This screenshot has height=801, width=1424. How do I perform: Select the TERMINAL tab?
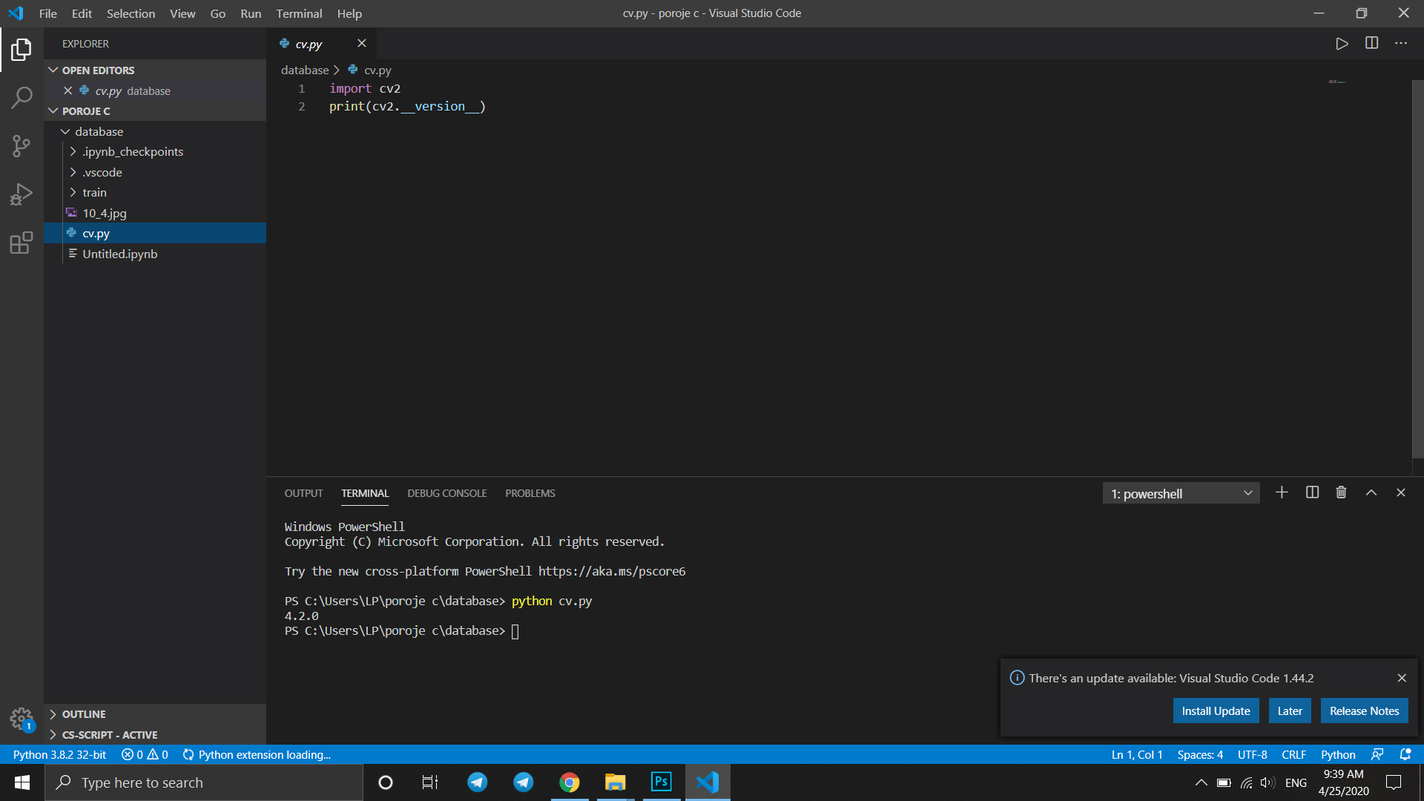pos(365,493)
